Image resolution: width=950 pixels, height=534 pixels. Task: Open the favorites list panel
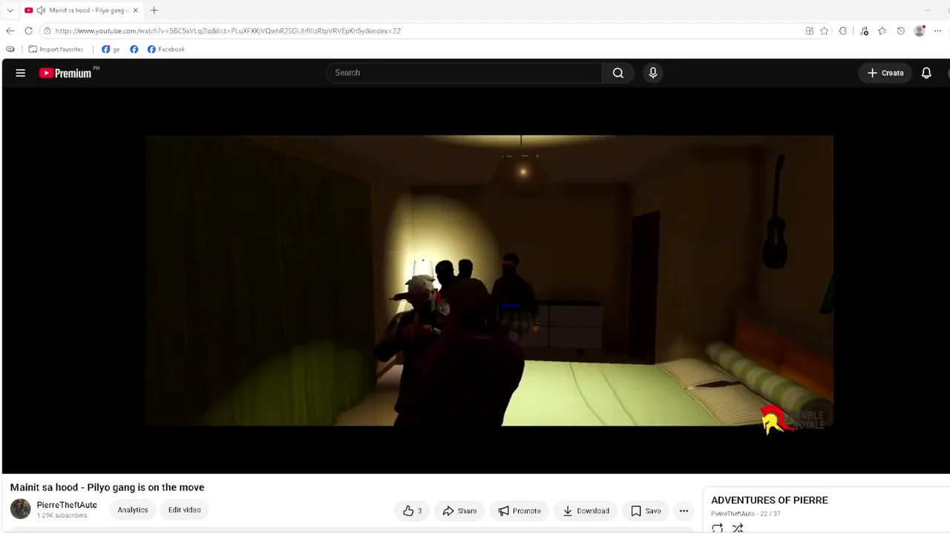[x=882, y=30]
